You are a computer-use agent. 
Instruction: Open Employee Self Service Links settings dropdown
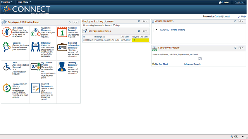click(76, 22)
